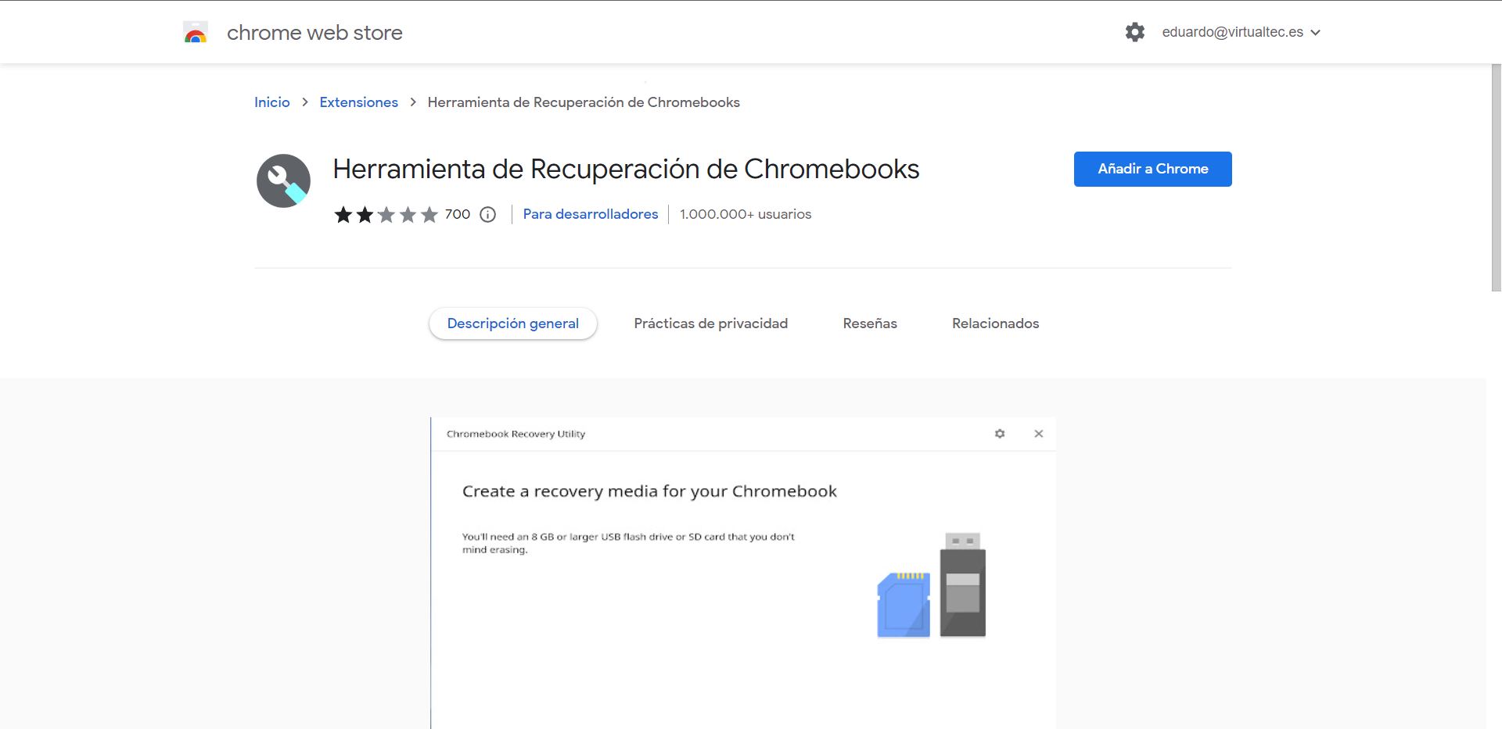Open the Para desarrolladores category link

click(x=591, y=214)
